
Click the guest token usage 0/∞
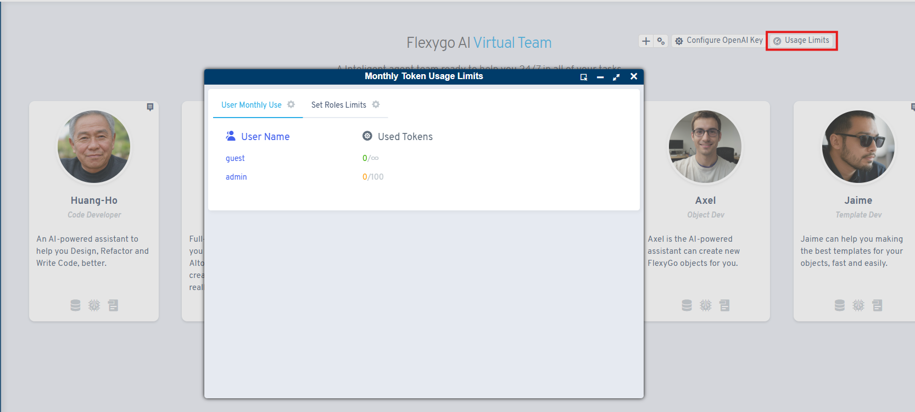tap(370, 158)
